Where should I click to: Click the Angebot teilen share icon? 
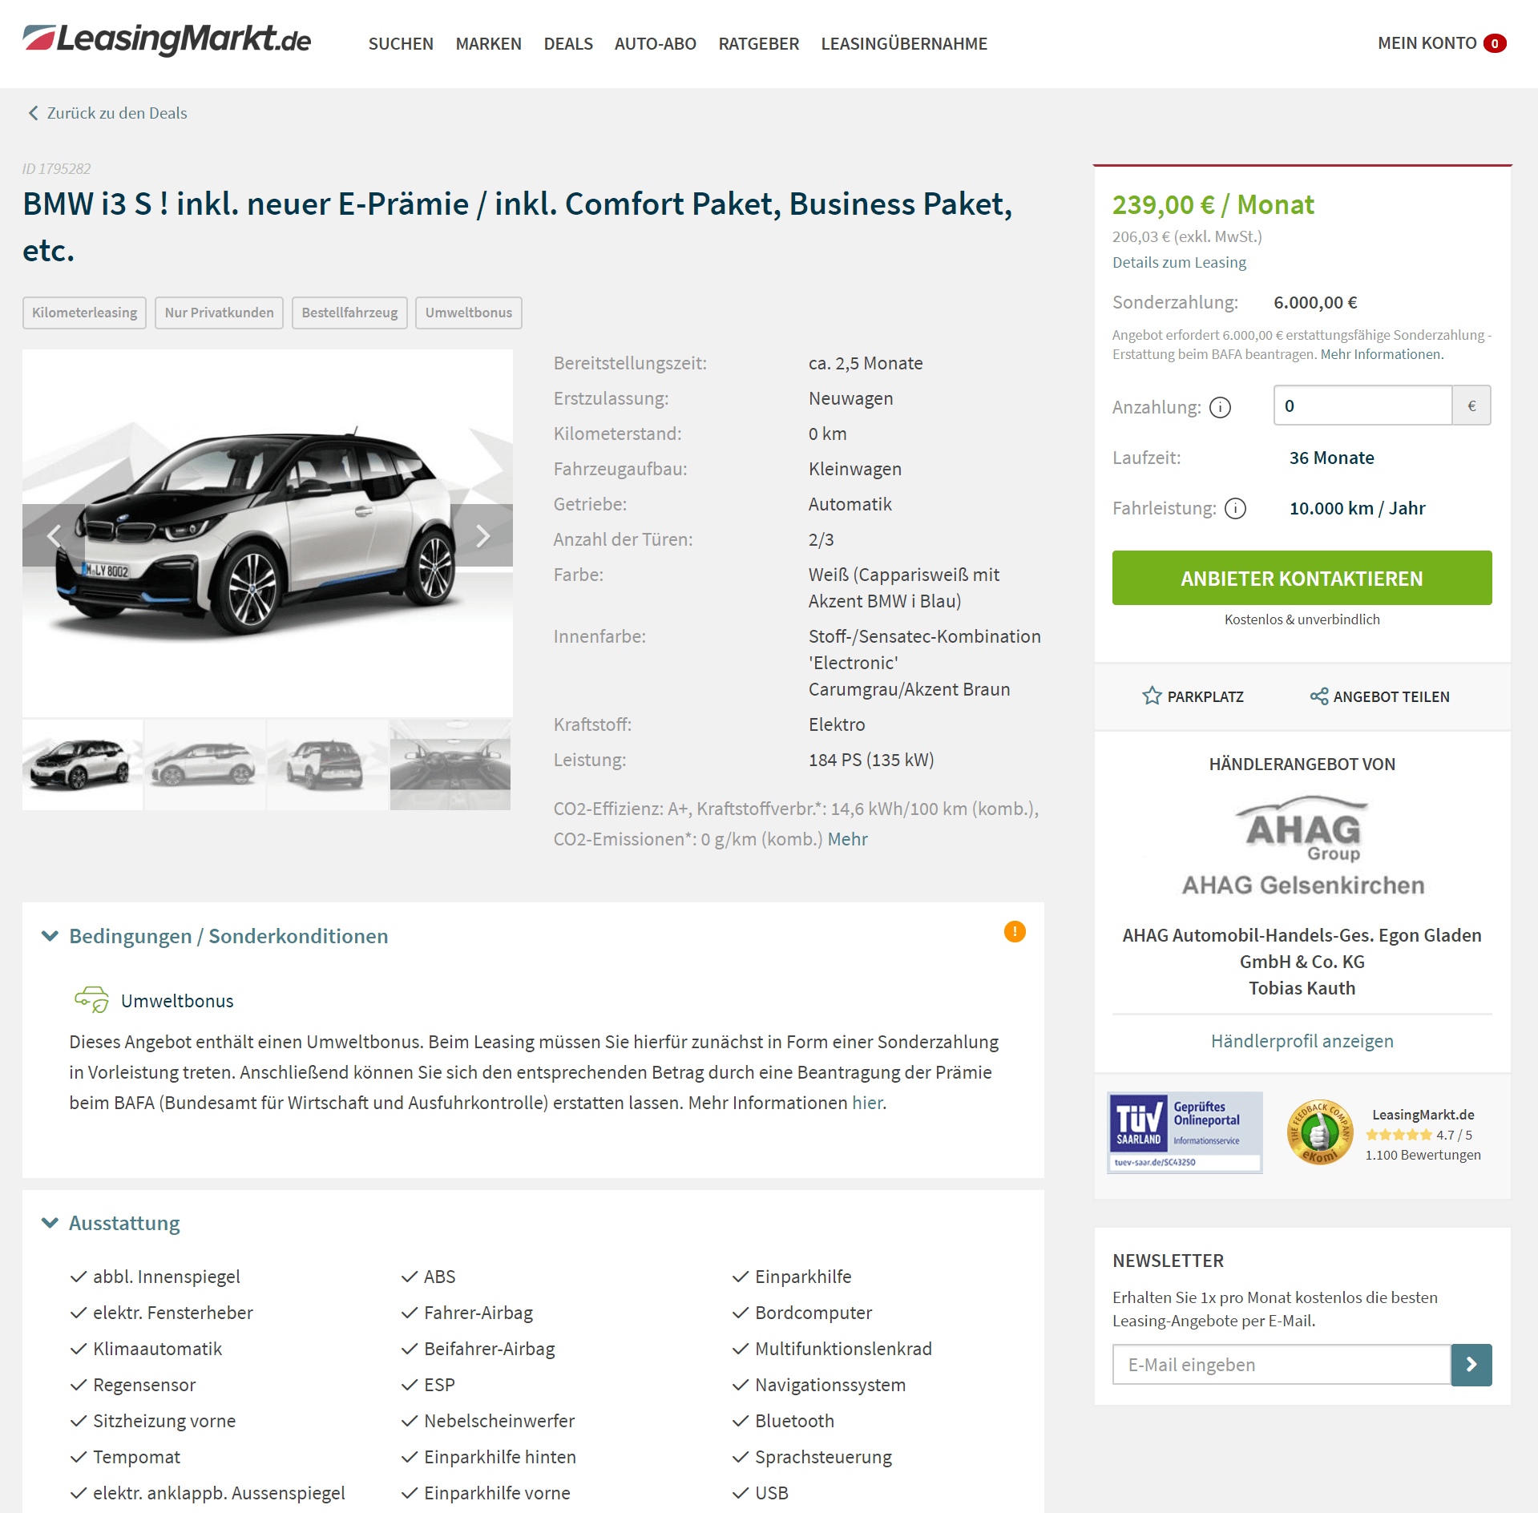pyautogui.click(x=1319, y=696)
